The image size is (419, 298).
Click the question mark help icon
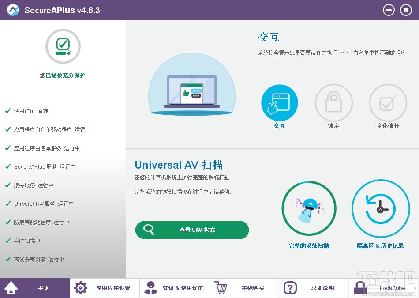click(290, 288)
